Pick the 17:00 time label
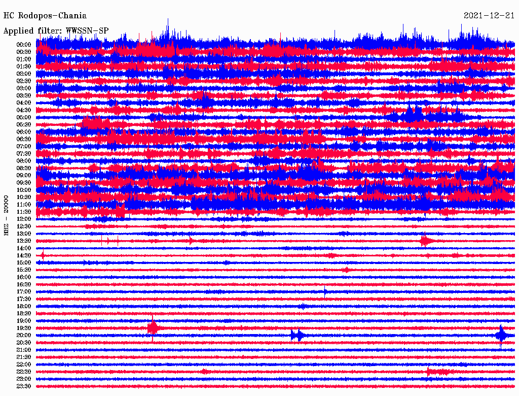This screenshot has width=519, height=396. [x=24, y=291]
